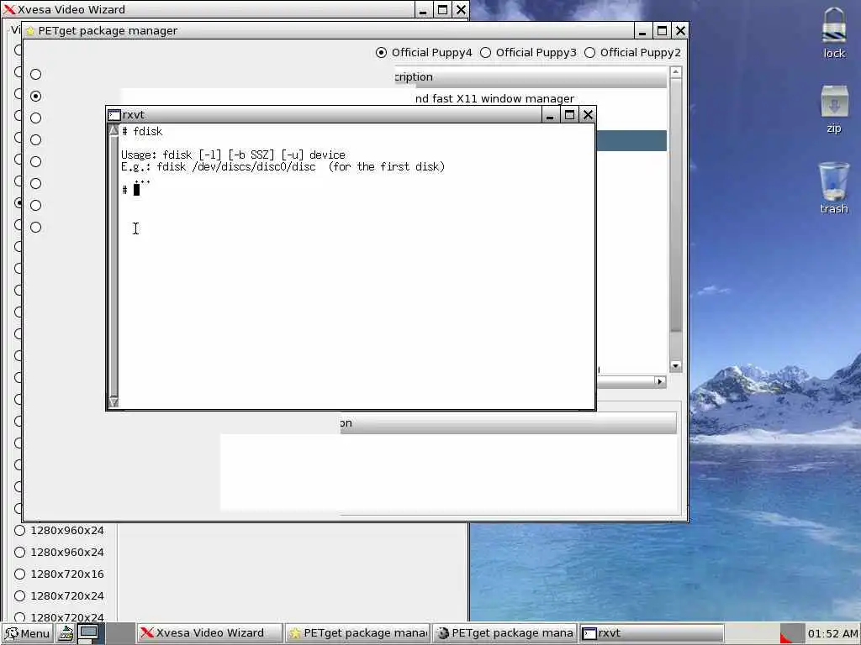The image size is (861, 645).
Task: Click the PETget package list vertical scrollbar thumb
Action: (676, 205)
